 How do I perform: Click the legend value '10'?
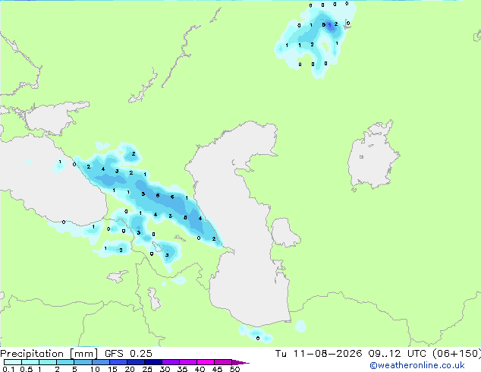click(x=95, y=369)
